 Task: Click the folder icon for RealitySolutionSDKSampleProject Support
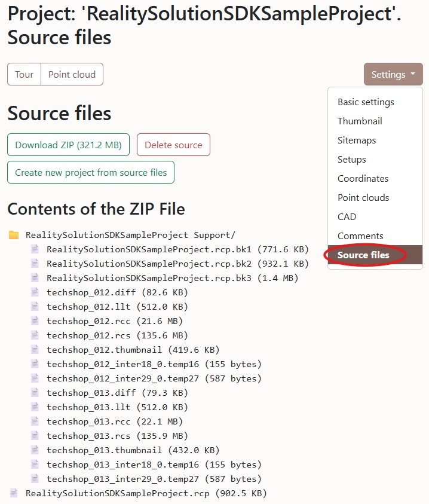click(14, 235)
